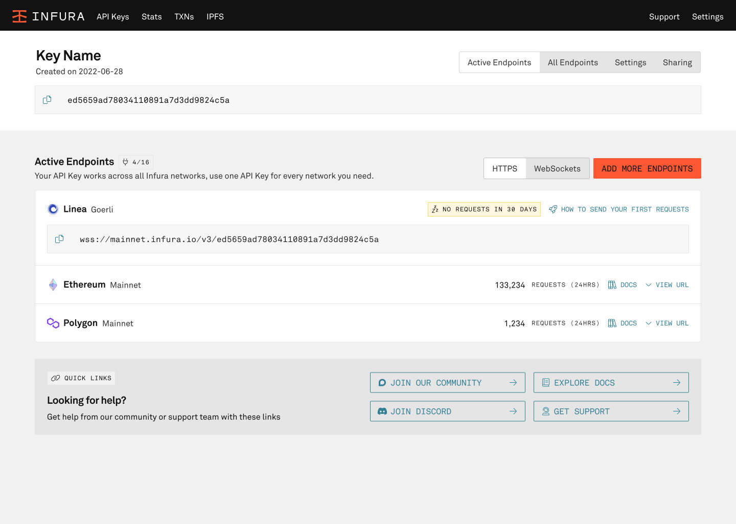
Task: Open How To Send Your First Requests
Action: pos(619,209)
